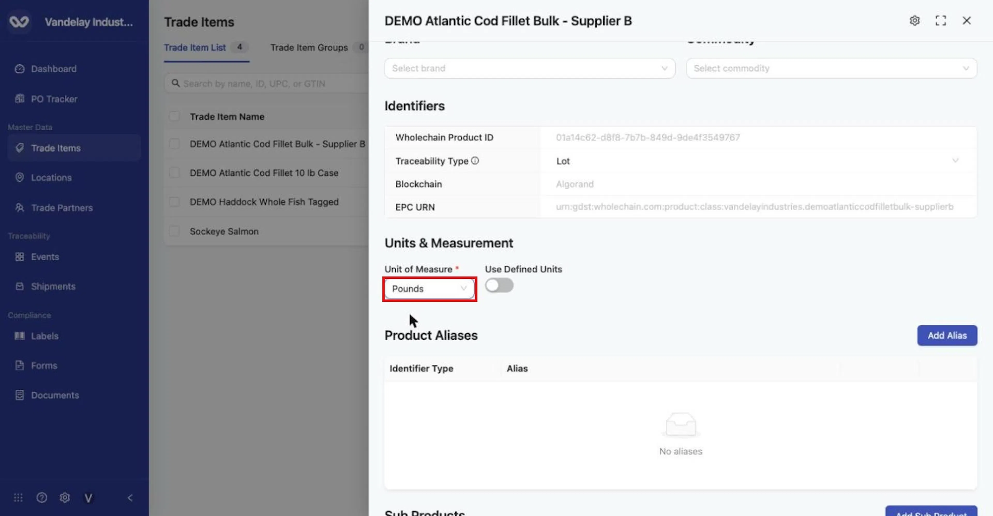Click the Traceability Type info icon
Screen dimensions: 993x516
475,161
